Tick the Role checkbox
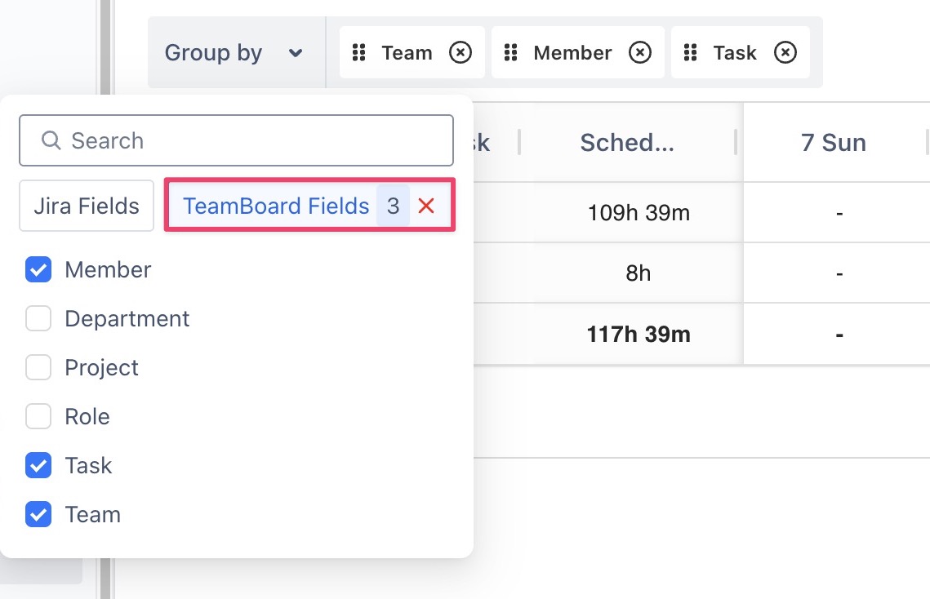This screenshot has width=930, height=599. coord(38,417)
